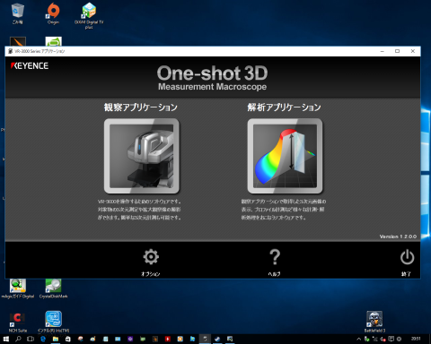Viewport: 431px width, 344px height.
Task: Click the VR-3000 Series window title icon
Action: pos(11,51)
